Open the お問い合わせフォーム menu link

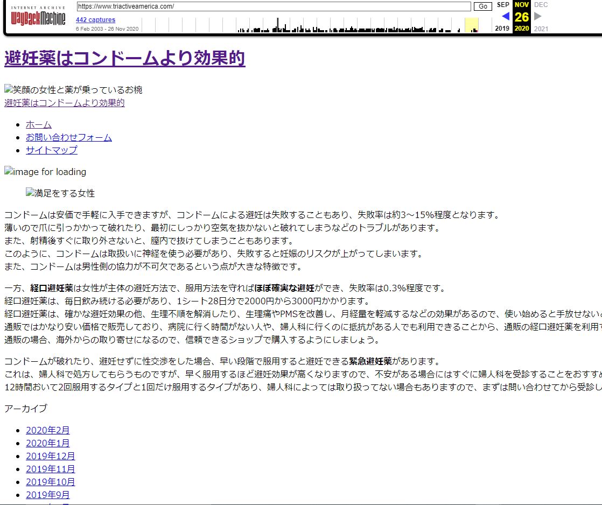coord(69,137)
